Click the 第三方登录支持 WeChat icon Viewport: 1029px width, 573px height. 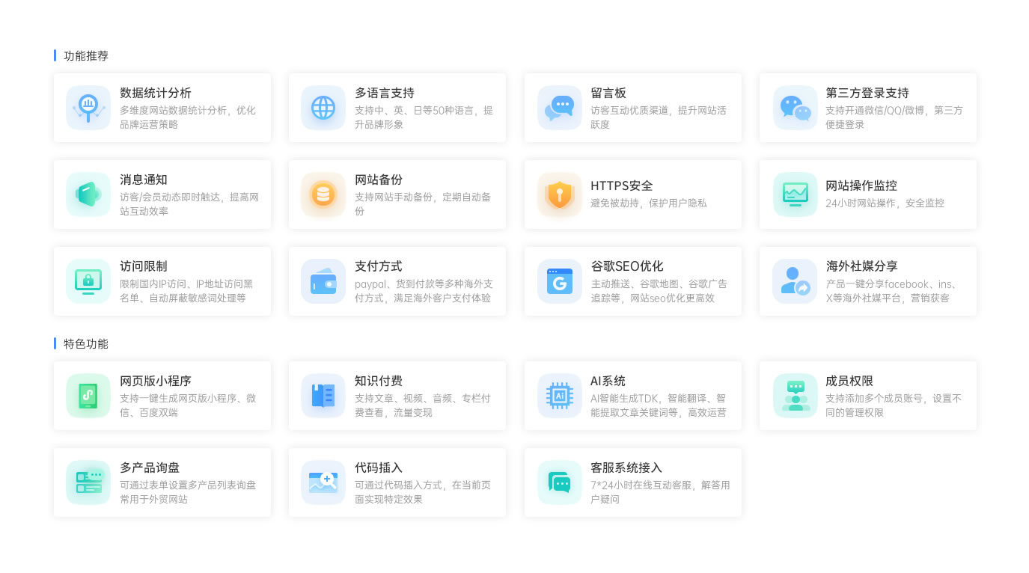click(x=795, y=108)
